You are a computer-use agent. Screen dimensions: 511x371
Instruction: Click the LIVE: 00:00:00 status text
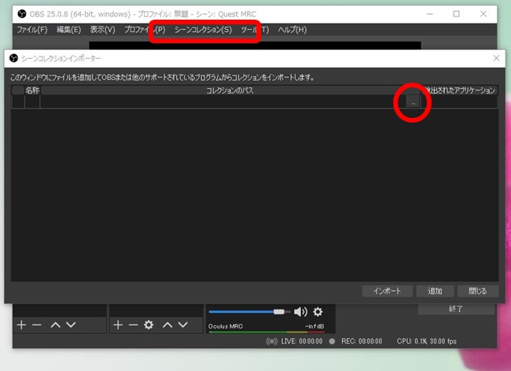302,341
